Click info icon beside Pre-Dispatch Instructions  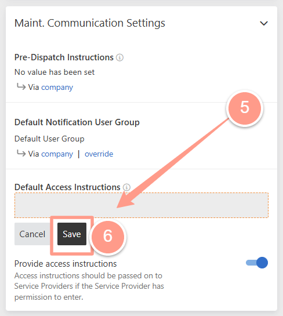point(119,57)
